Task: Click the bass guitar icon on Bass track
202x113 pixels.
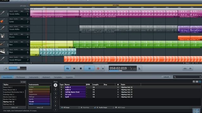Action: tap(2, 44)
